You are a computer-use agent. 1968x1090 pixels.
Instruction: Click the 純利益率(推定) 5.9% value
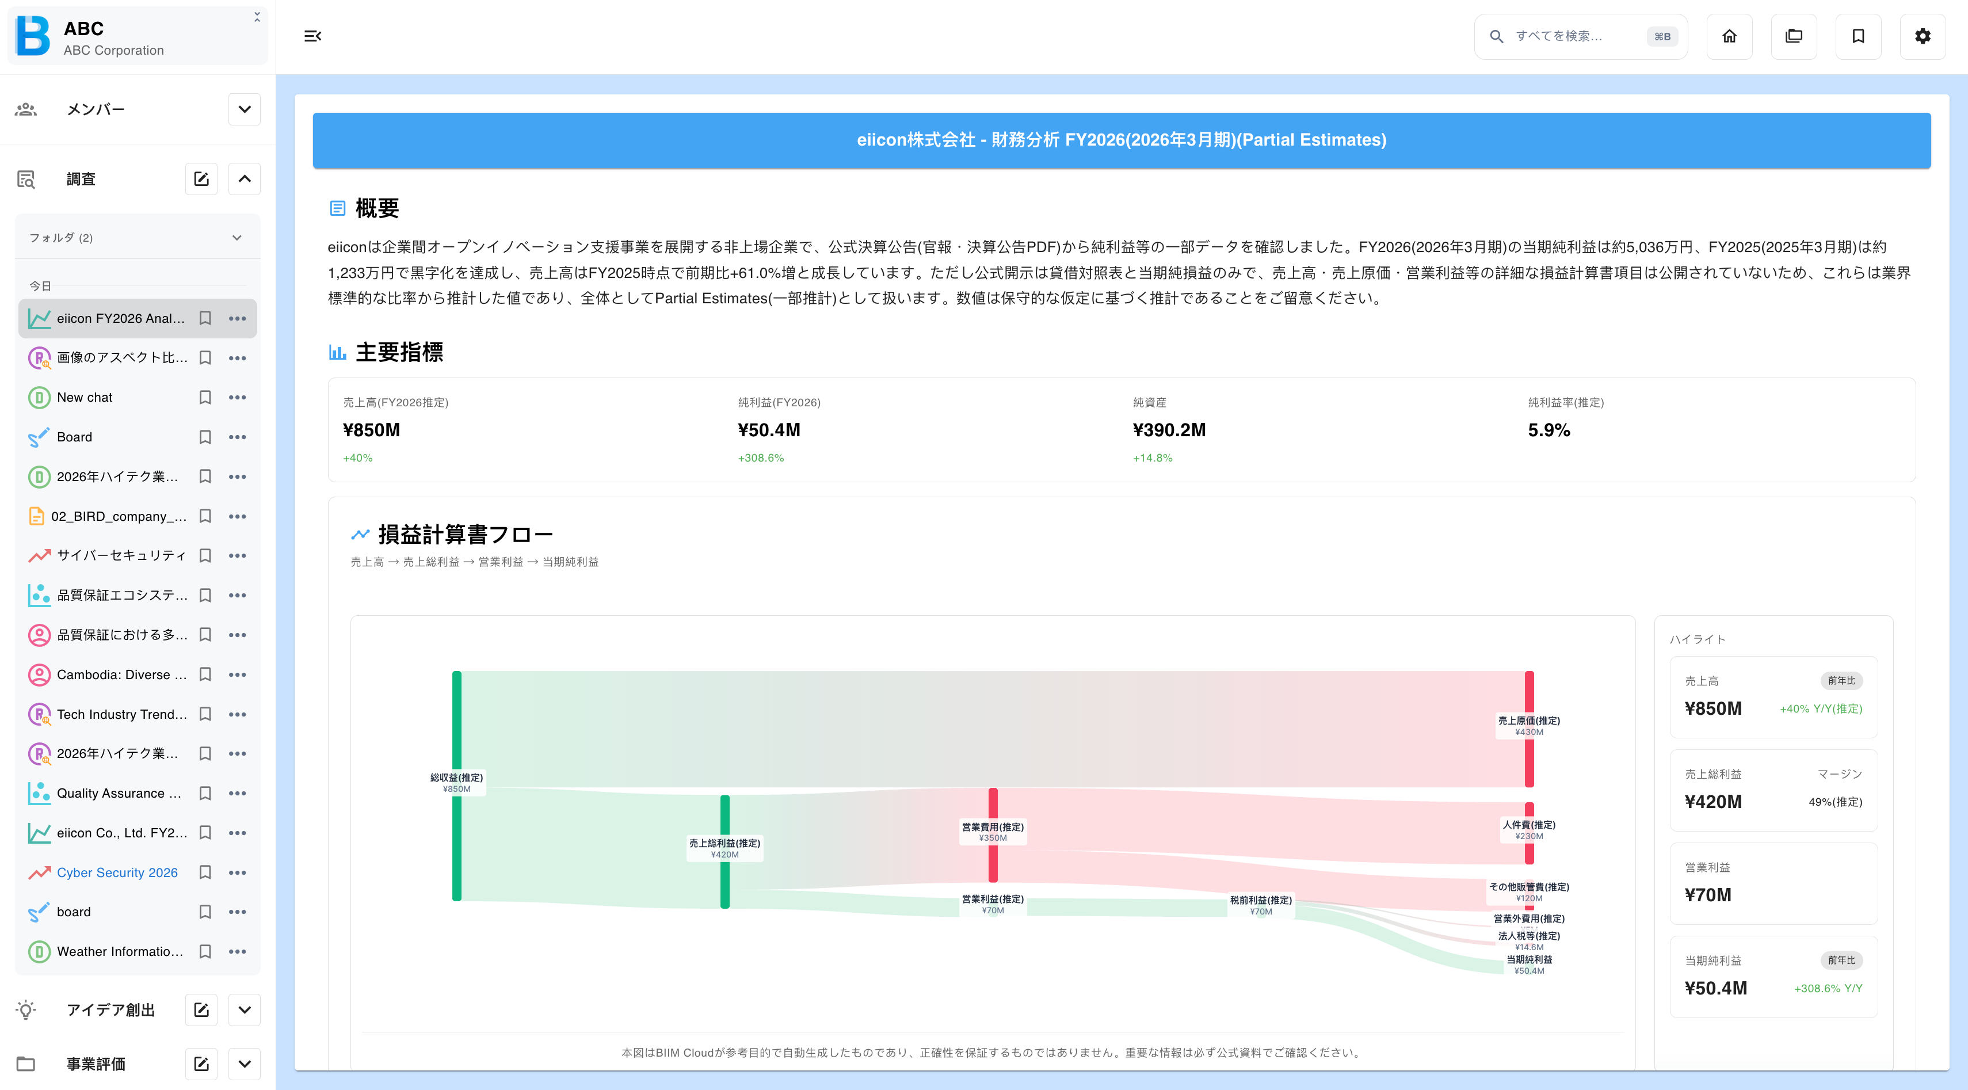[1549, 430]
